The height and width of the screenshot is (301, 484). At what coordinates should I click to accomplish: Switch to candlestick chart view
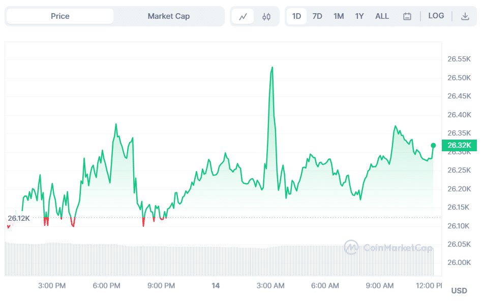point(266,16)
